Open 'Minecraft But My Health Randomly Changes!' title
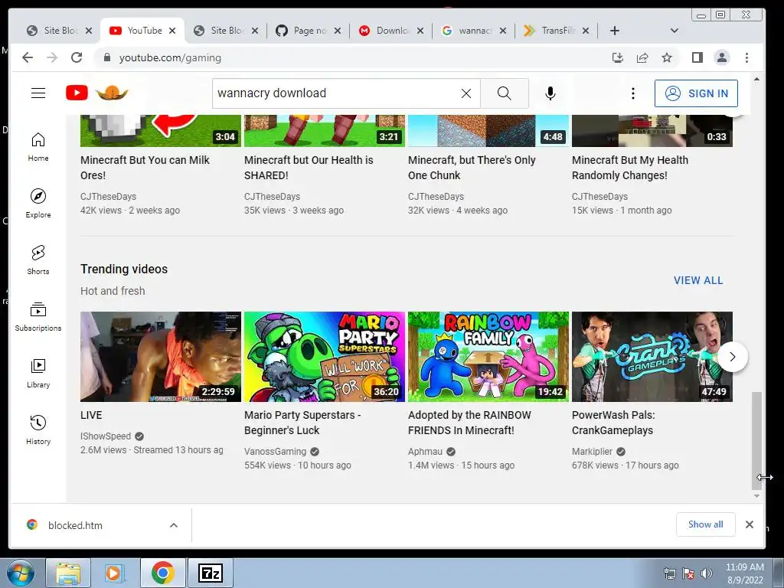The width and height of the screenshot is (784, 588). pos(630,168)
